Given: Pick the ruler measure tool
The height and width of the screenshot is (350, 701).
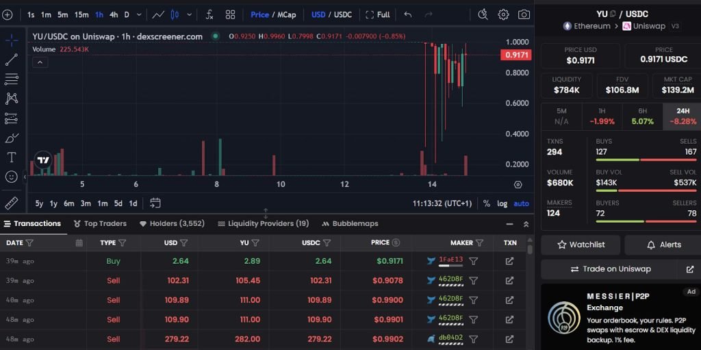Looking at the screenshot, I should point(12,203).
